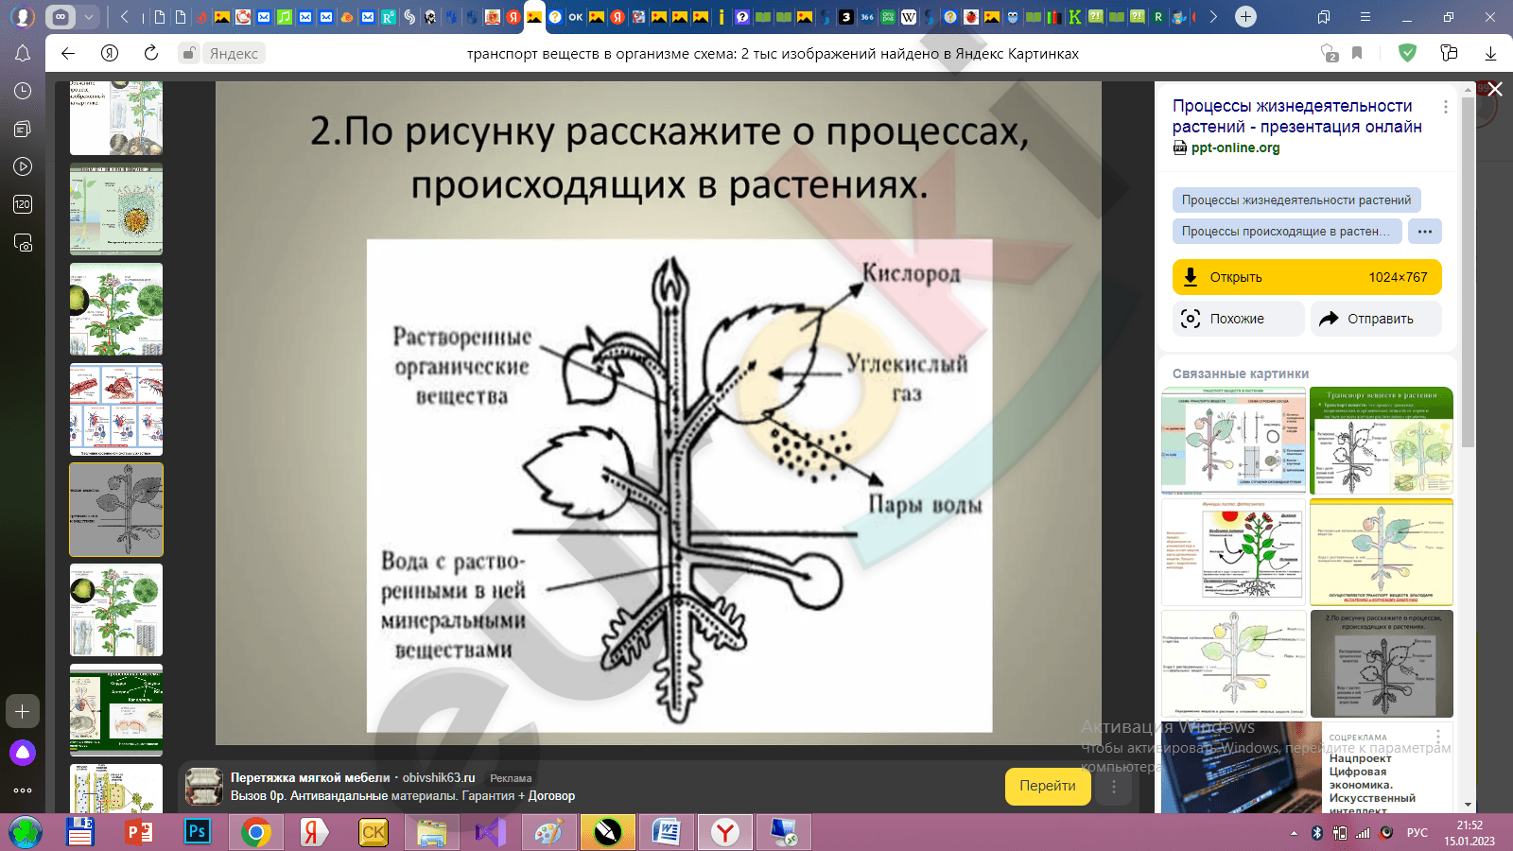Open the translate/reviews icon with badge 2
The image size is (1513, 851).
tap(1330, 53)
